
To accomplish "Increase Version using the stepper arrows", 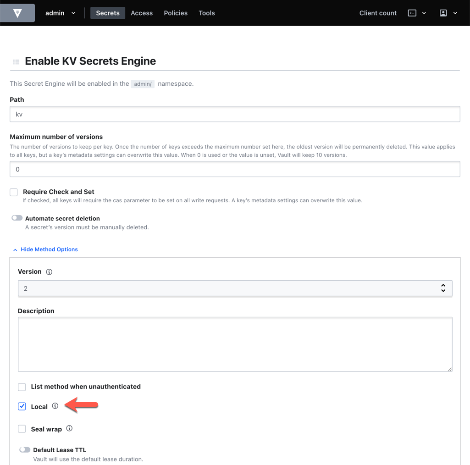I will [x=443, y=285].
